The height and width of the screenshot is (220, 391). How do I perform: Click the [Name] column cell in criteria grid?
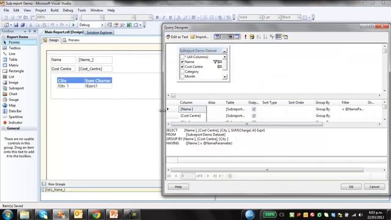tap(192, 109)
